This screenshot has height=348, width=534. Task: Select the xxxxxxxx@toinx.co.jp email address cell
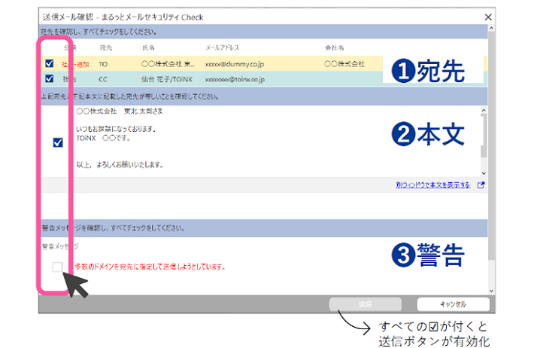tap(234, 78)
